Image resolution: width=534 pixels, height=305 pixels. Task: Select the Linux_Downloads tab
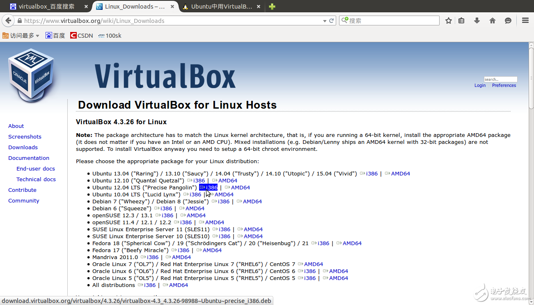click(134, 7)
